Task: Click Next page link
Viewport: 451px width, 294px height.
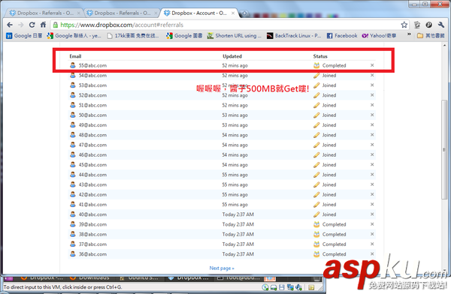Action: click(x=222, y=268)
